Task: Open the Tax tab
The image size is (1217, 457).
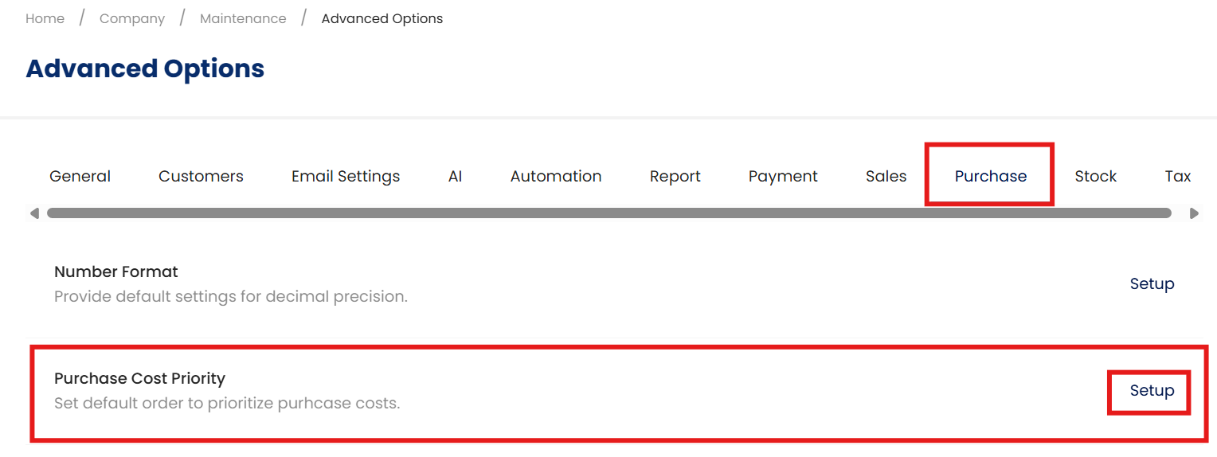Action: (x=1177, y=176)
